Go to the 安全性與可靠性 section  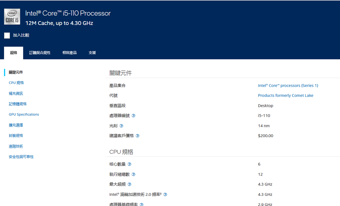coord(21,156)
